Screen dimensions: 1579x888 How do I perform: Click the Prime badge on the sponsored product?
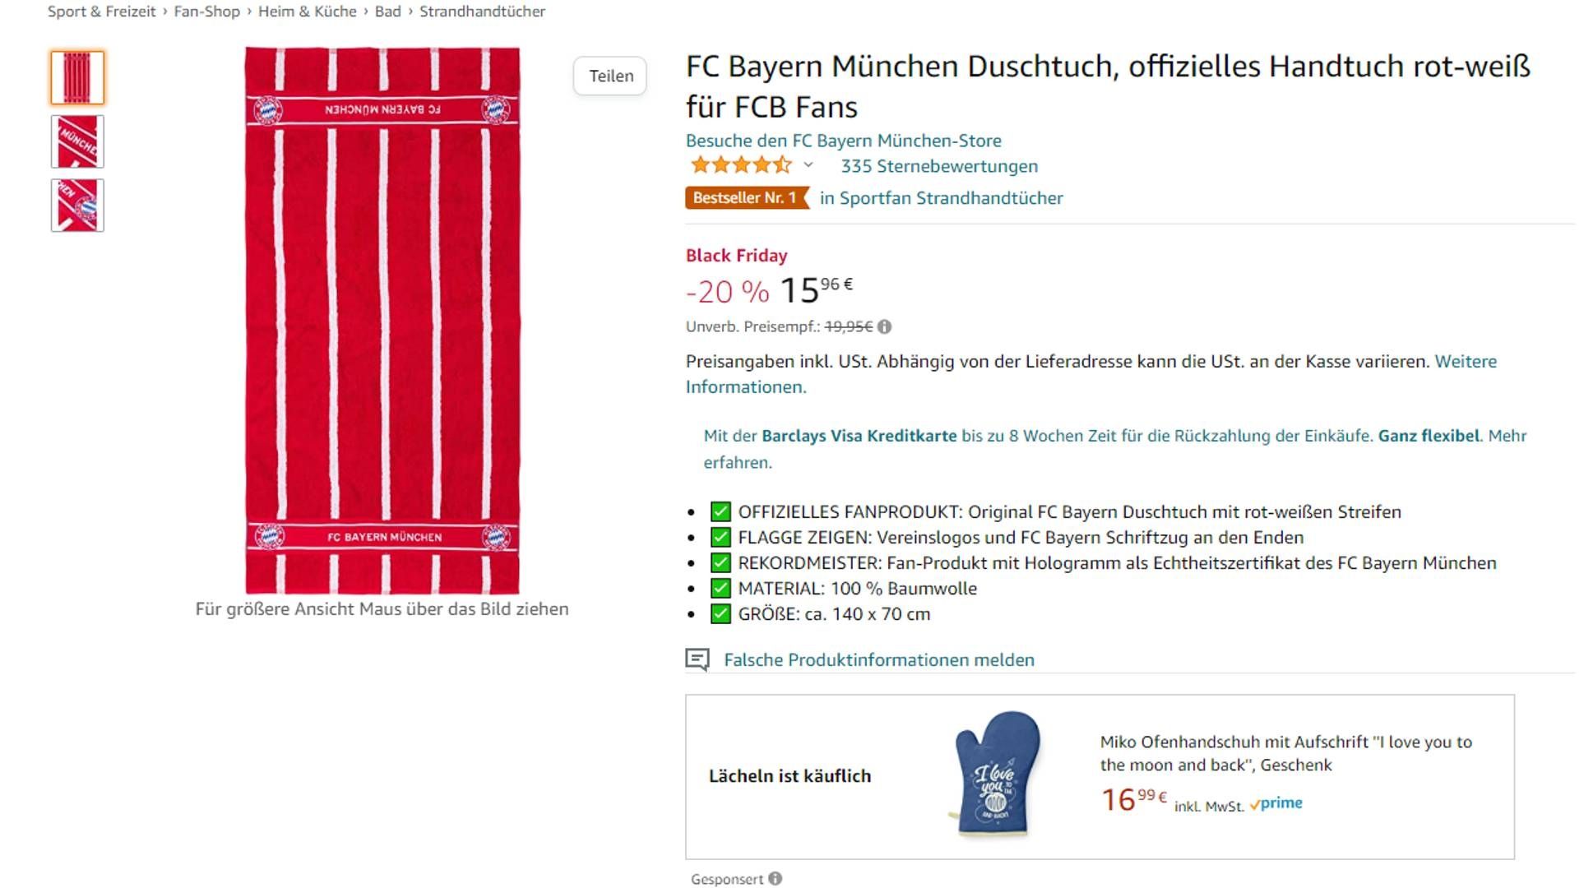[1276, 802]
